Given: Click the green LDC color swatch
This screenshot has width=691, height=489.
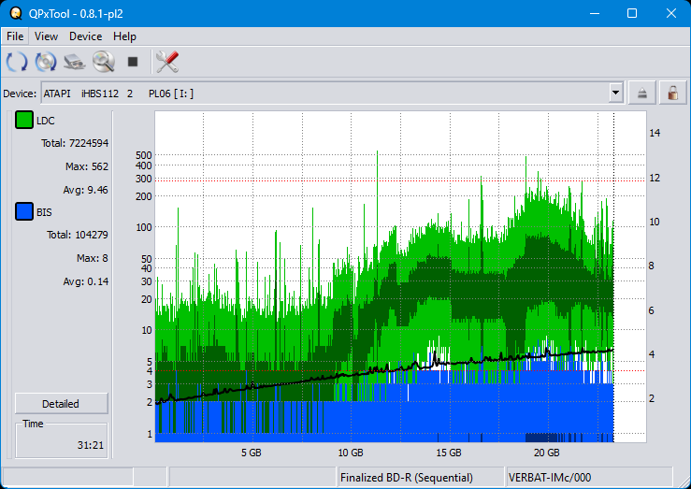Looking at the screenshot, I should 24,121.
